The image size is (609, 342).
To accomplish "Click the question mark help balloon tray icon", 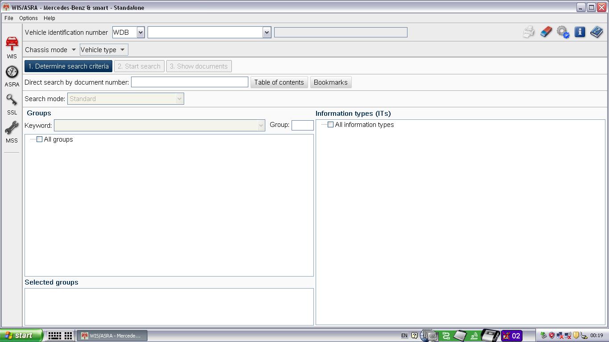I will [415, 336].
